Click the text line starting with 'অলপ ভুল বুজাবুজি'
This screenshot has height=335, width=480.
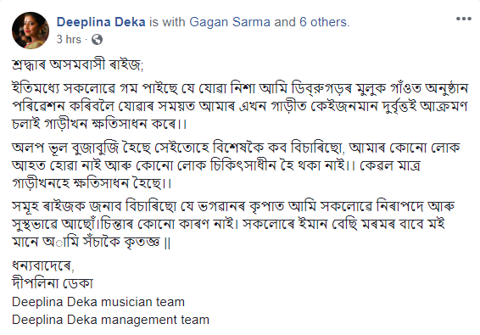tap(236, 148)
